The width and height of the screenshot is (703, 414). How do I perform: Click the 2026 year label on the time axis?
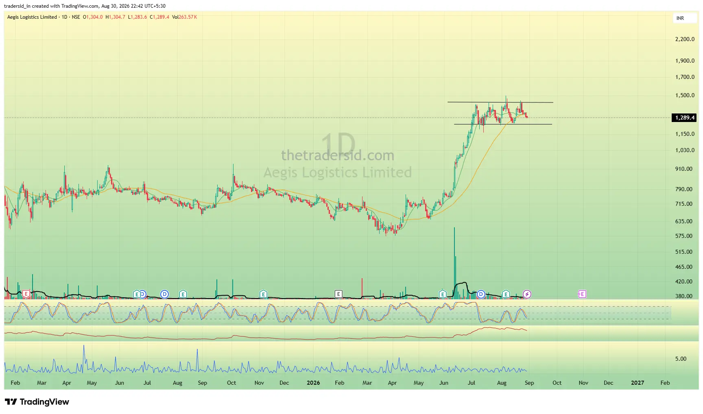pyautogui.click(x=313, y=383)
